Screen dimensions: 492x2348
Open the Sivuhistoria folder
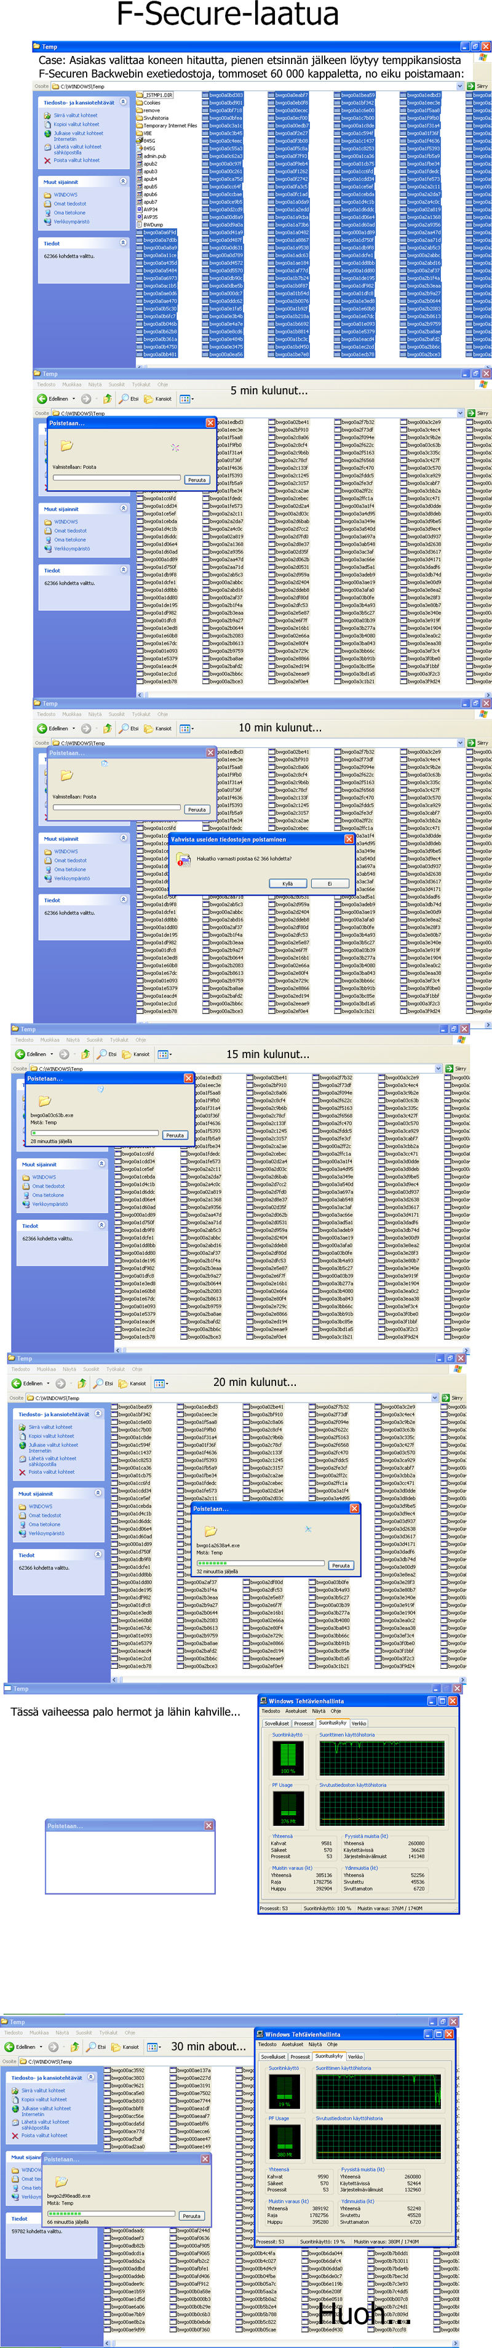[x=153, y=119]
